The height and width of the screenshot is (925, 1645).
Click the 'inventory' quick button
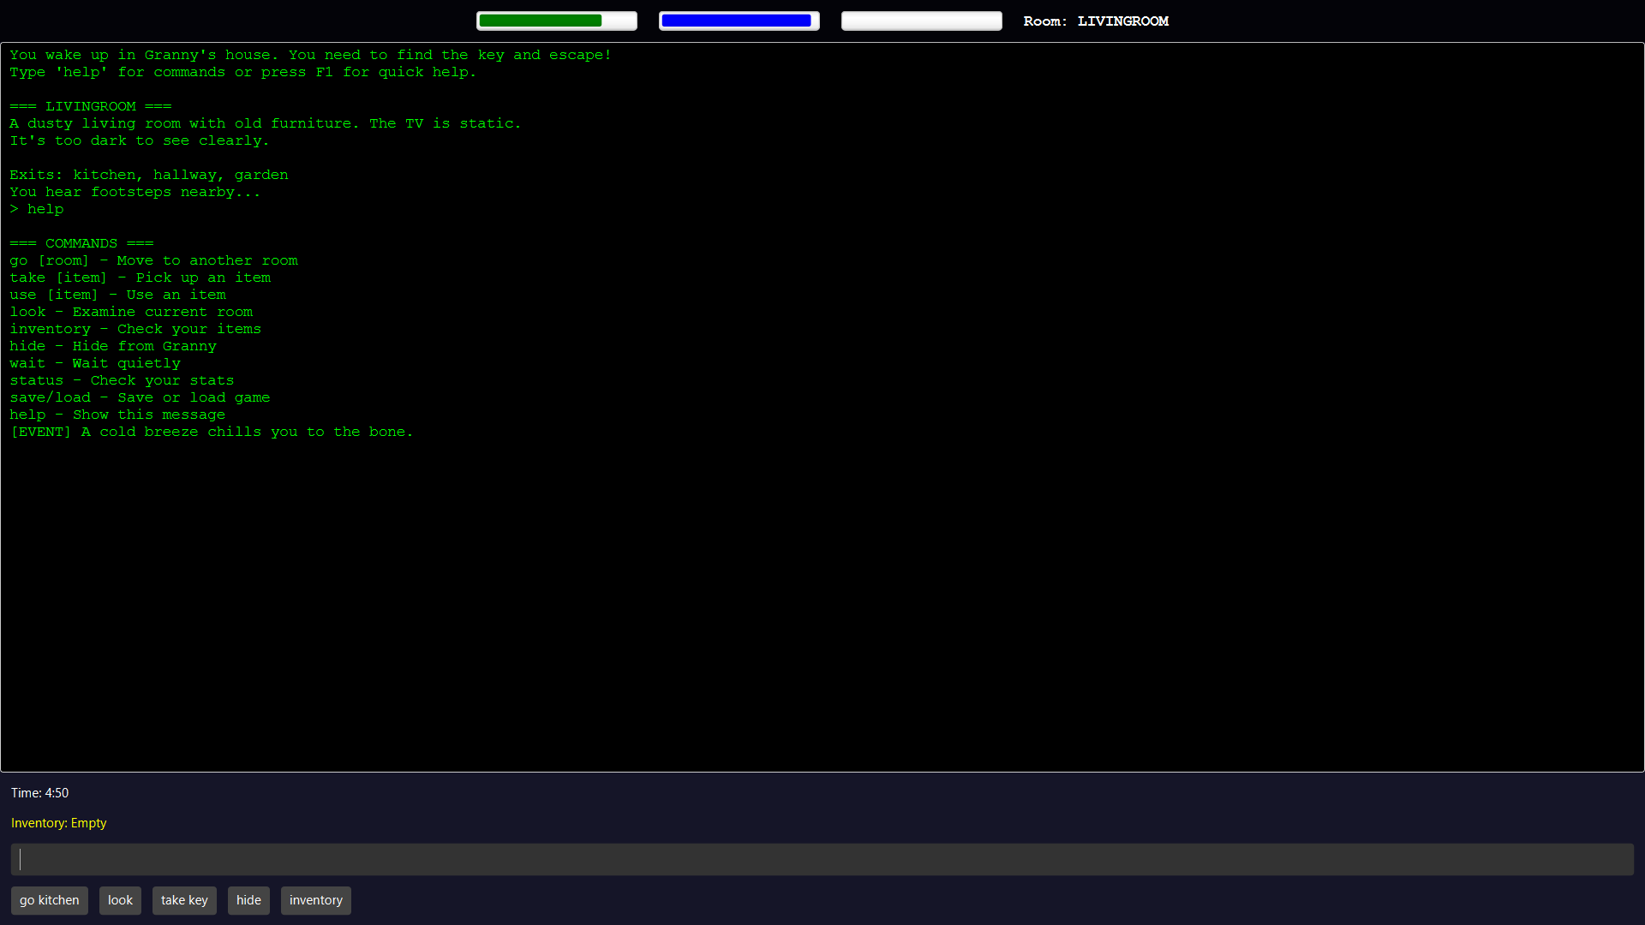click(x=315, y=900)
